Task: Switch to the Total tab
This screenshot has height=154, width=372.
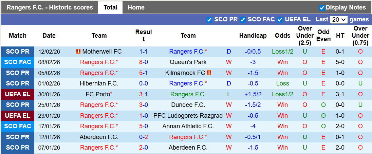Action: pyautogui.click(x=110, y=7)
